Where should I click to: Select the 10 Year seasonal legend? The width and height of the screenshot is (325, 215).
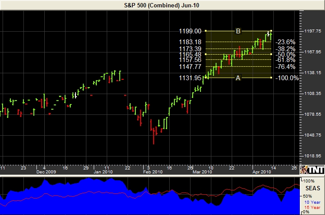click(312, 202)
